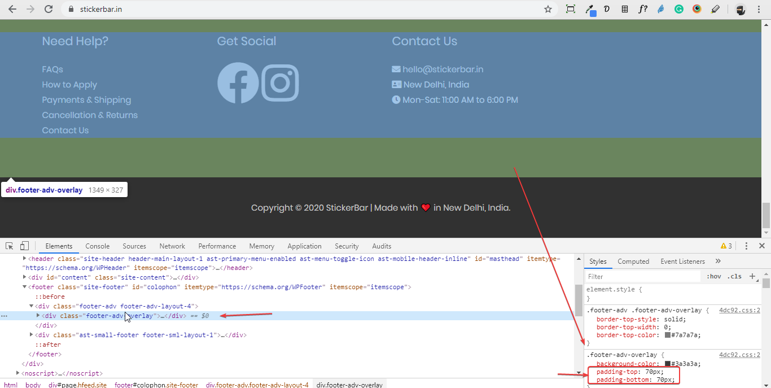Bookmark this page with the star icon
771x388 pixels.
pos(547,9)
